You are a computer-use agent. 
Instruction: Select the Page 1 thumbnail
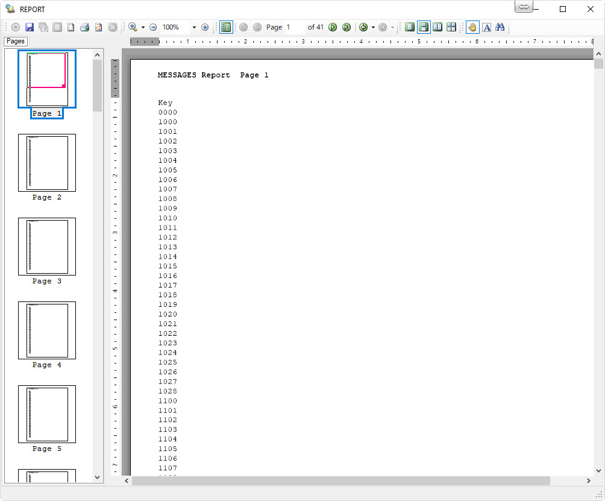coord(47,79)
